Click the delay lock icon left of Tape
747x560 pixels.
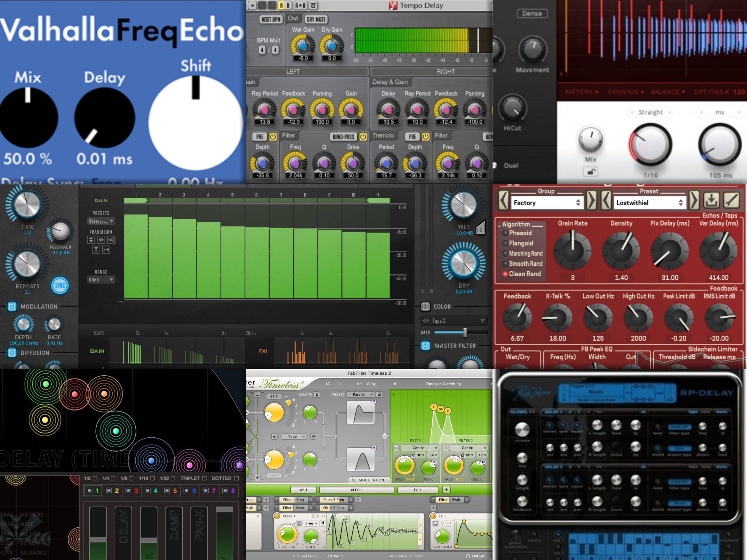coord(274,436)
